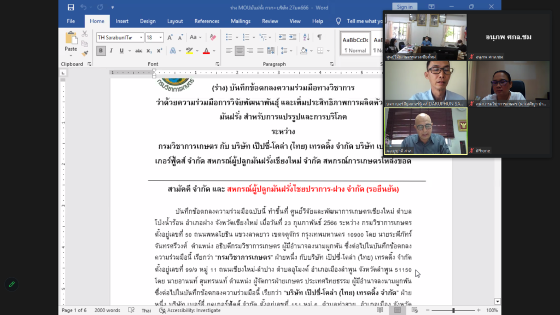Toggle Strikethrough formatting
Image resolution: width=560 pixels, height=315 pixels.
pyautogui.click(x=138, y=51)
